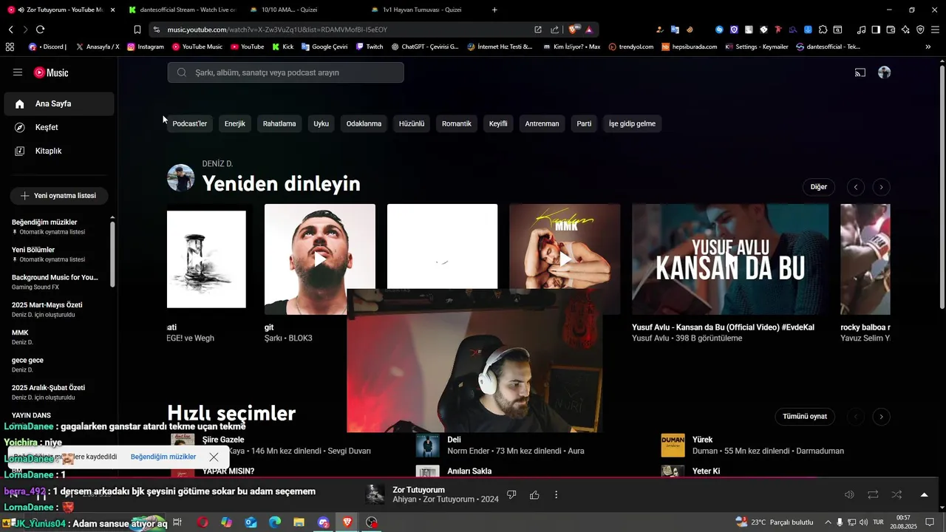Select the Podcast'ler filter chip
Image resolution: width=946 pixels, height=532 pixels.
coord(190,123)
